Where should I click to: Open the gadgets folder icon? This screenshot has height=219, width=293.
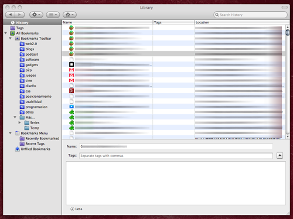click(22, 65)
